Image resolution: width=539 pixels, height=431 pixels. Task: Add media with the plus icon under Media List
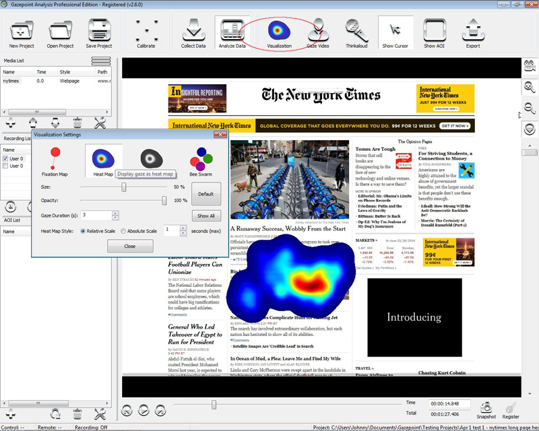(x=11, y=123)
